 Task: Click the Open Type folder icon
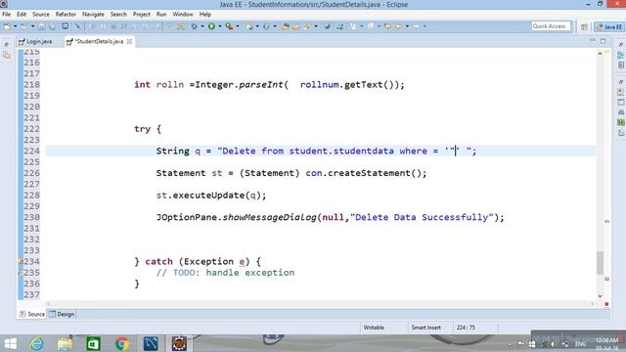tap(286, 26)
